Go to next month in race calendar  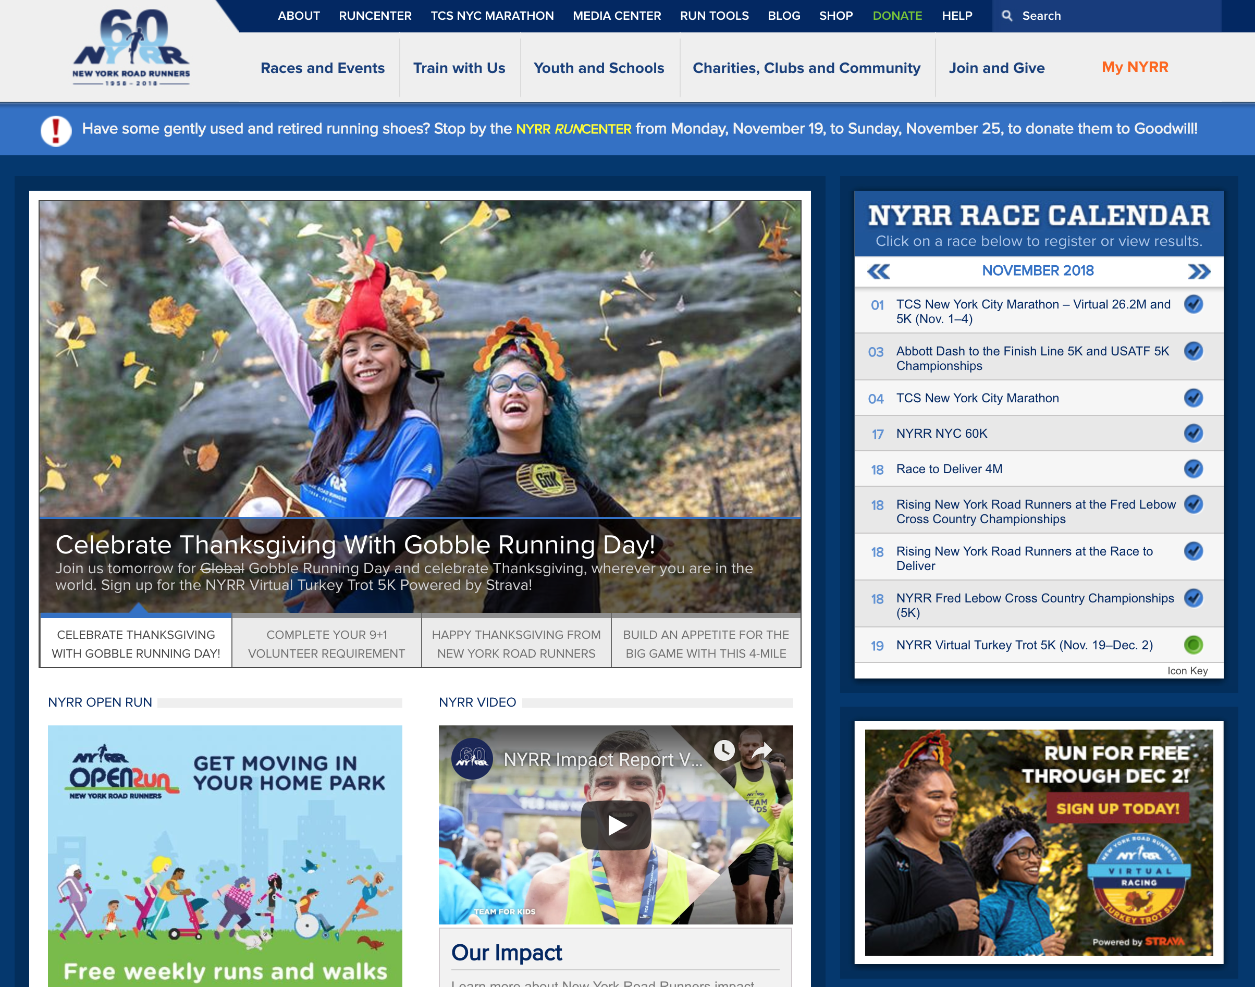click(1199, 271)
